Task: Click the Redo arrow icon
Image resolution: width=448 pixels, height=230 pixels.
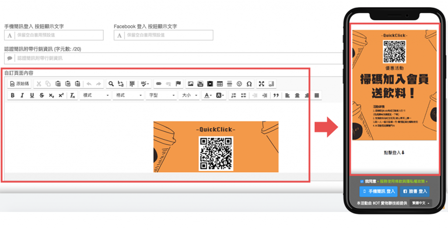Action: (98, 84)
